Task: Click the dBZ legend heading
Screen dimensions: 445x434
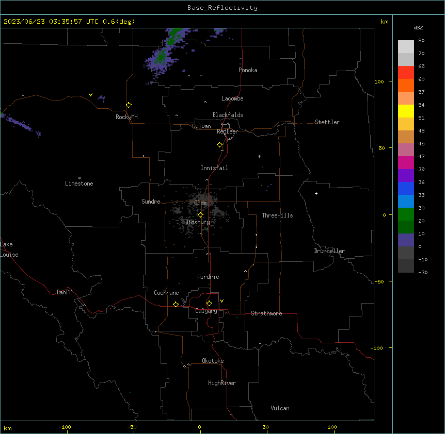Action: coord(418,28)
